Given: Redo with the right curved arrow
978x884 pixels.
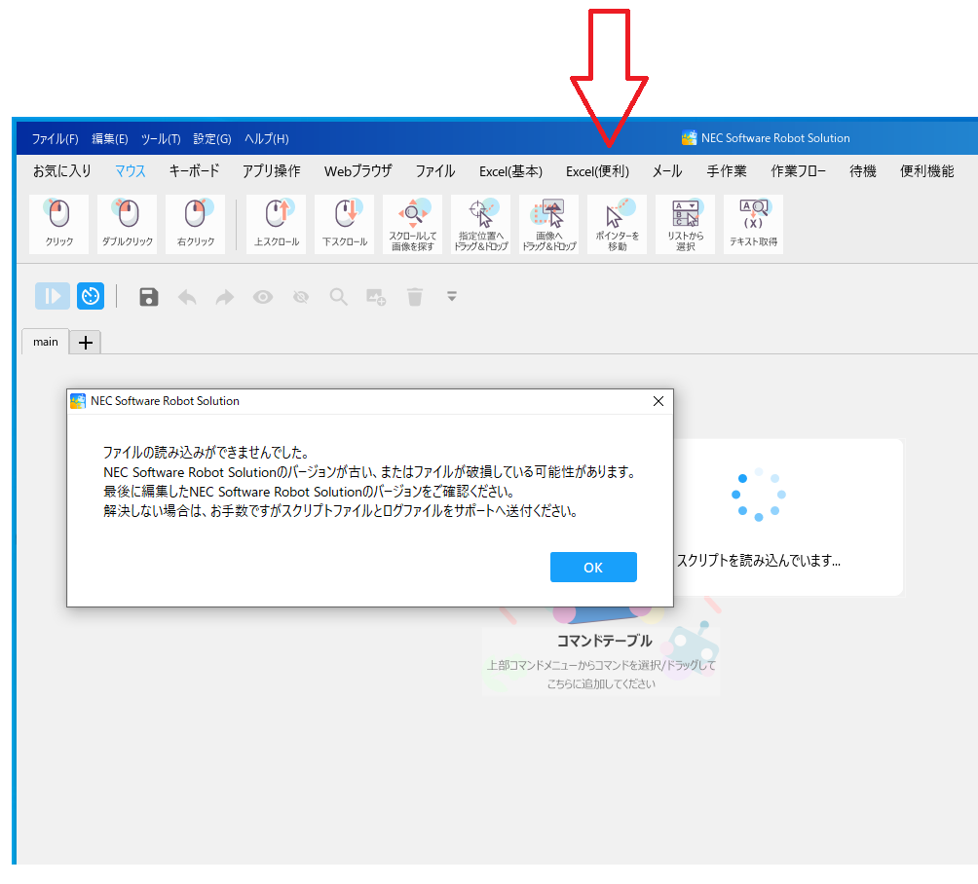Looking at the screenshot, I should click(x=225, y=297).
